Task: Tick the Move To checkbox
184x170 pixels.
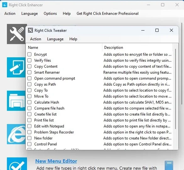Action: tap(29, 96)
